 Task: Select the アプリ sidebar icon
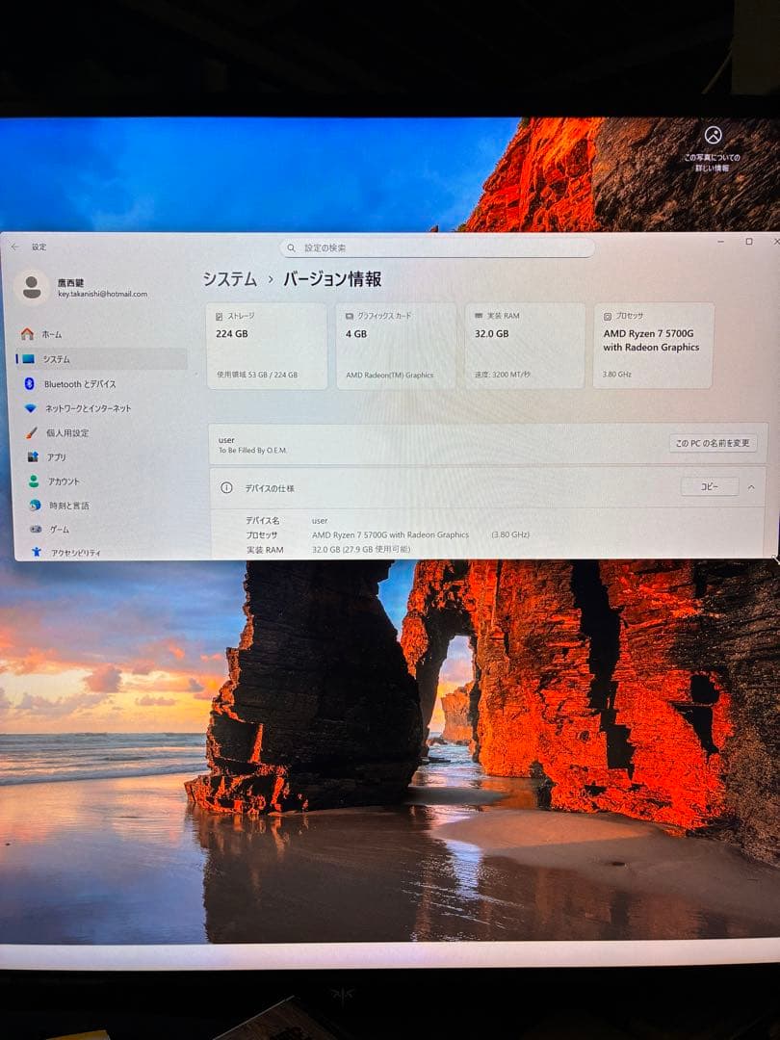point(31,456)
